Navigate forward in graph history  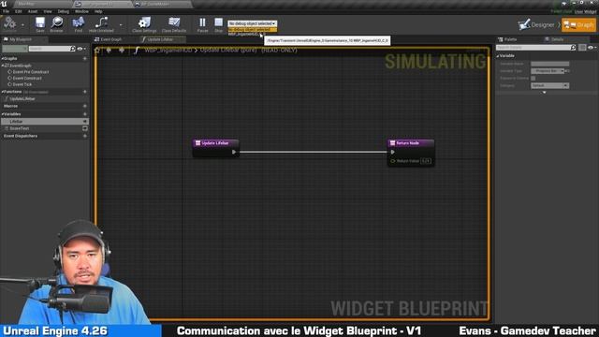pyautogui.click(x=122, y=50)
